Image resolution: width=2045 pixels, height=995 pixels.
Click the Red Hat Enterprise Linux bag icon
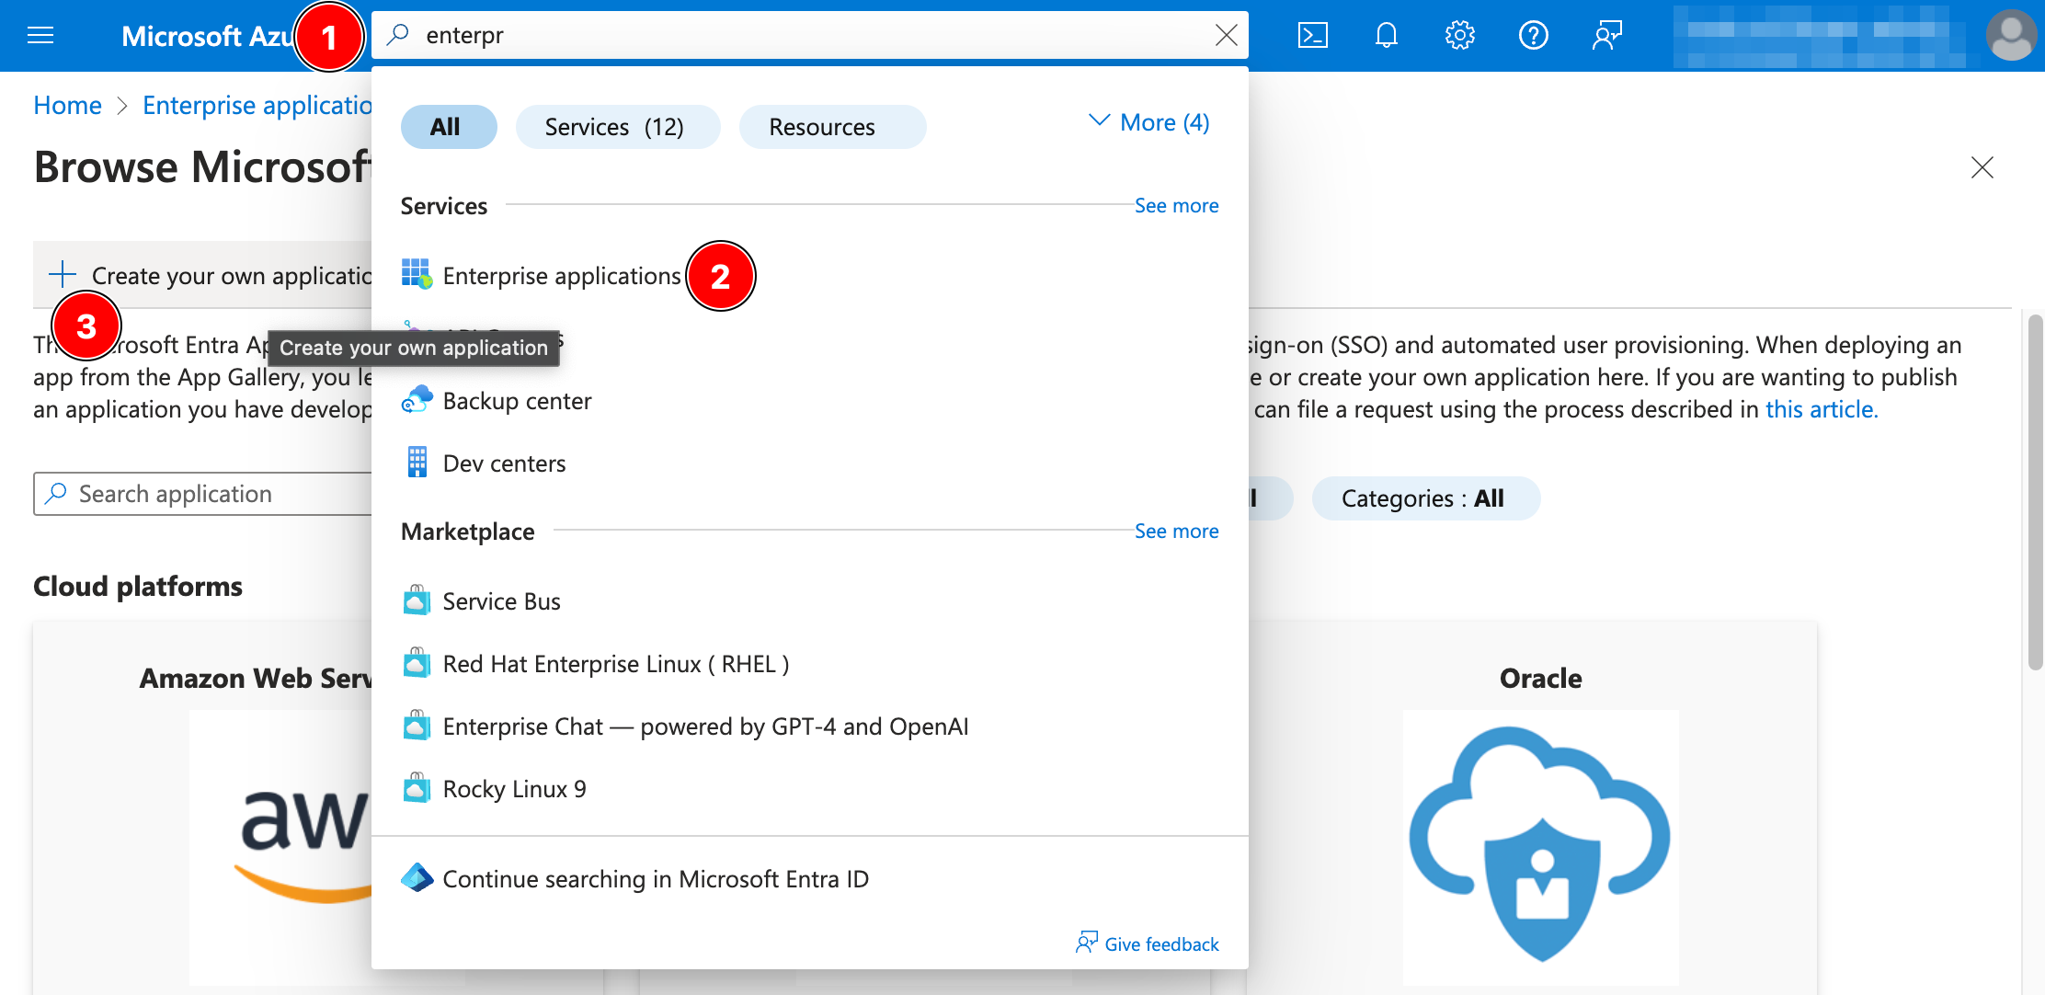coord(417,663)
